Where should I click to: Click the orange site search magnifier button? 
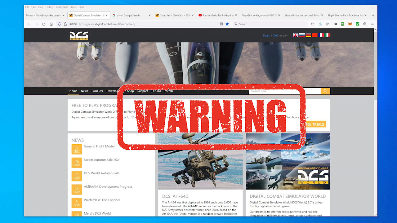click(325, 91)
